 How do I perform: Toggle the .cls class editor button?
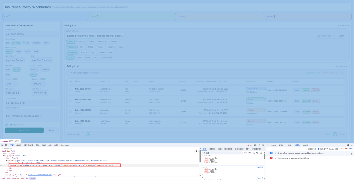tap(249, 153)
